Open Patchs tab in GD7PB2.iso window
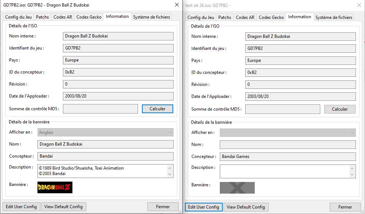365x214 pixels. point(42,17)
